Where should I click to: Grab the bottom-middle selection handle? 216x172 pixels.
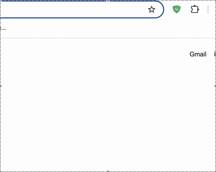point(108,171)
